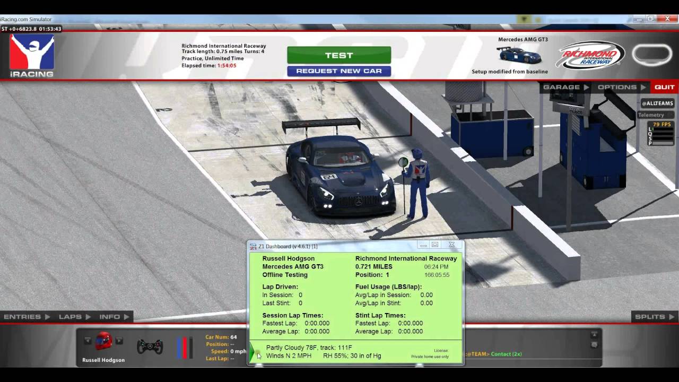Click the pedal input bars indicator

click(185, 348)
